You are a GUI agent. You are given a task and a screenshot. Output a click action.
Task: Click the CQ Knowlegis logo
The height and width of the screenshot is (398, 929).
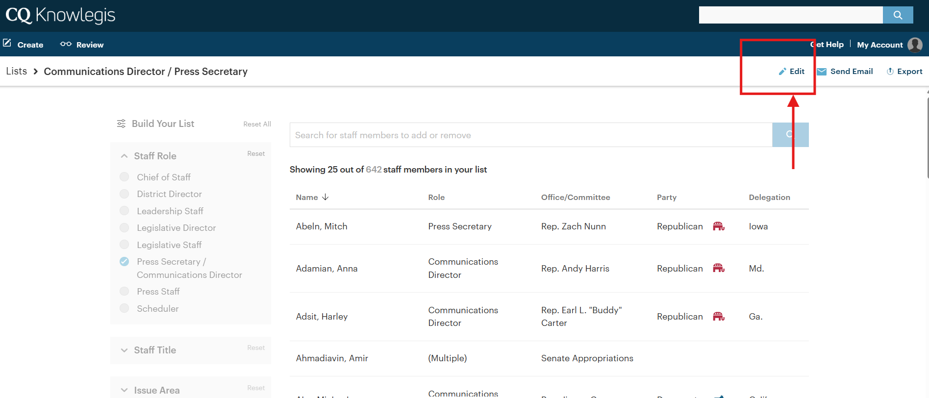[60, 16]
